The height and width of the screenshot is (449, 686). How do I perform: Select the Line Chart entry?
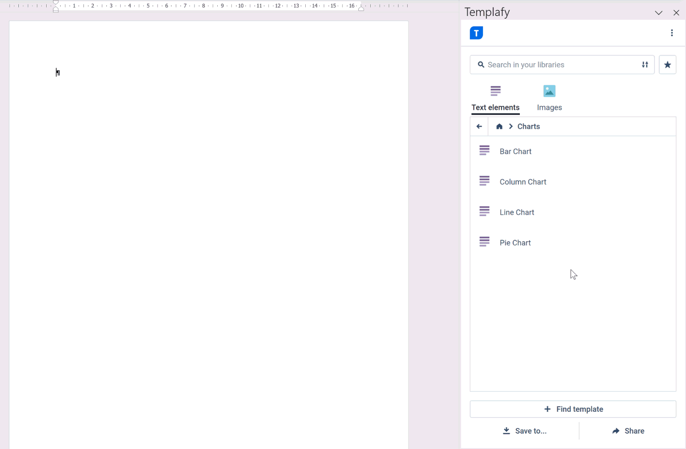pyautogui.click(x=517, y=212)
